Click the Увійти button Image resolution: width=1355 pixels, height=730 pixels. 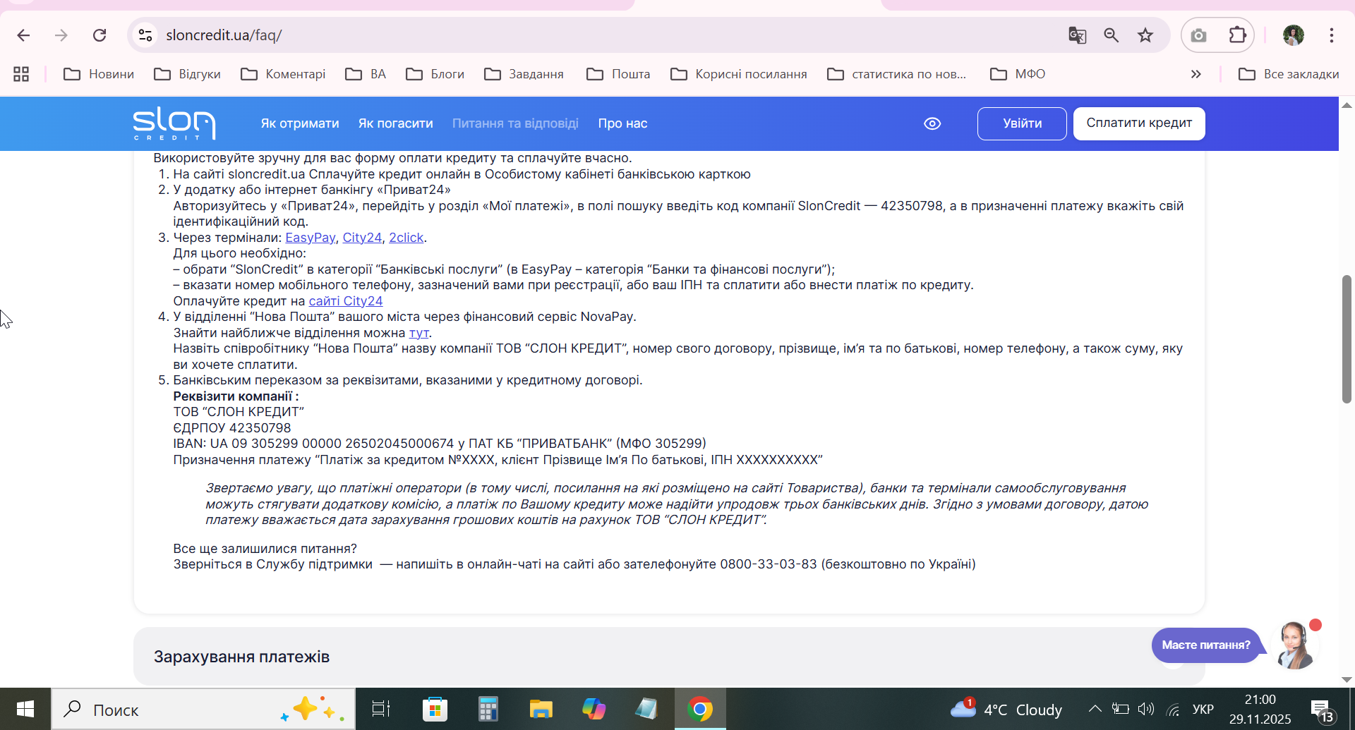tap(1022, 123)
